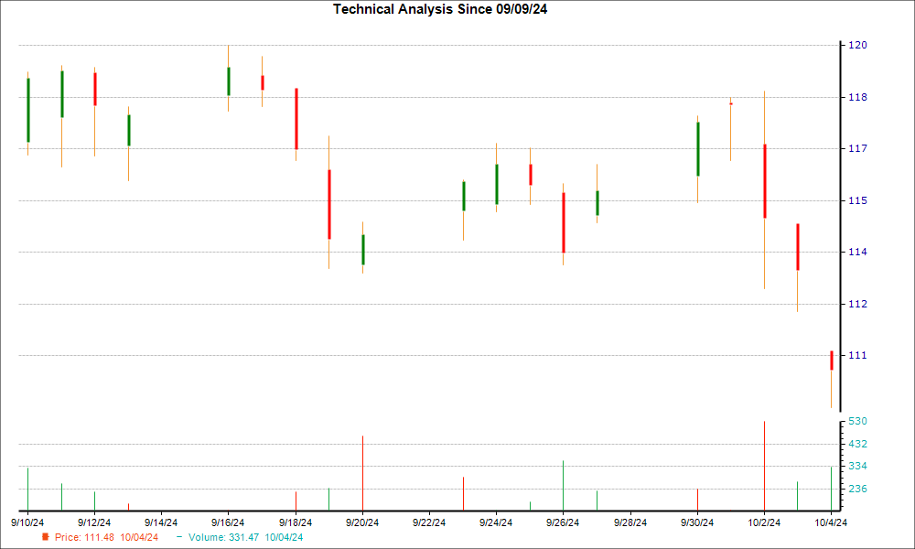Click the 117 price axis label
This screenshot has height=549, width=915.
(857, 149)
